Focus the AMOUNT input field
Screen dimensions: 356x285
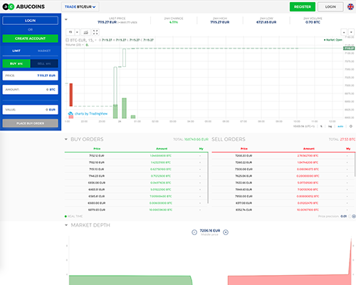30,90
